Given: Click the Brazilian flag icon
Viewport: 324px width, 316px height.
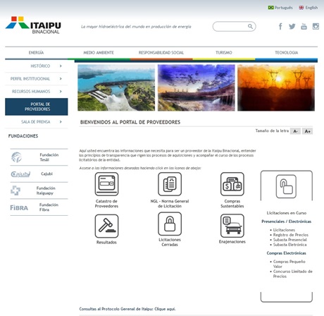Looking at the screenshot, I should click(270, 8).
